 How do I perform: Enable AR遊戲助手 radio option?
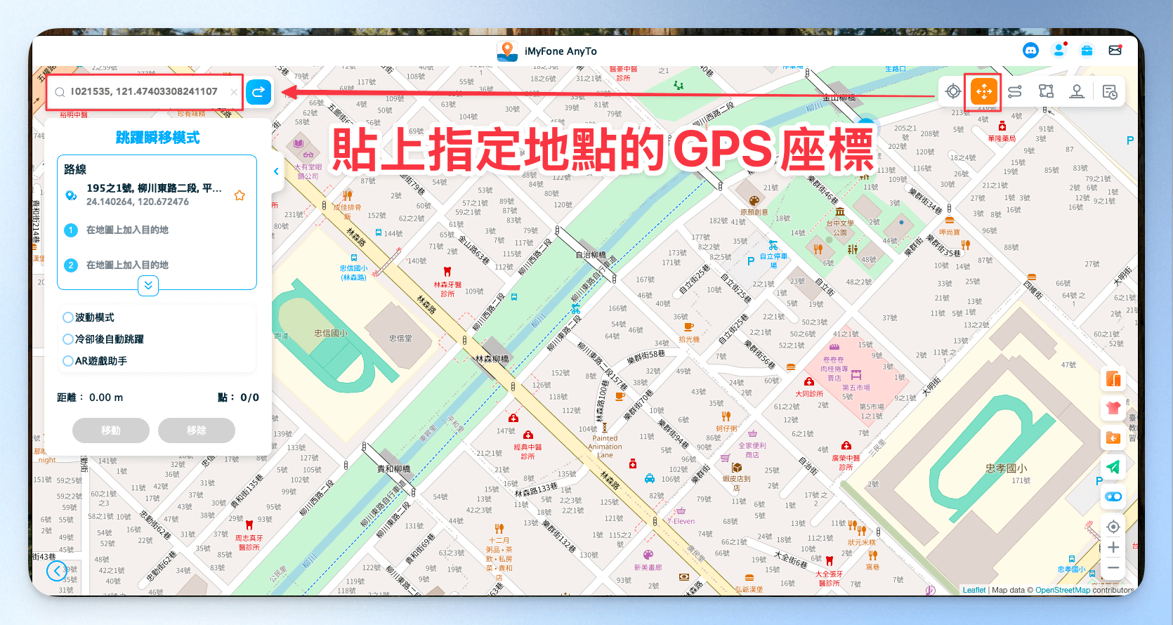click(68, 361)
